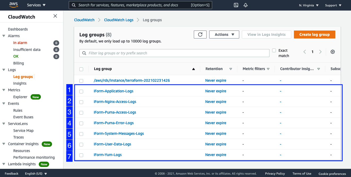Open the Support dropdown menu
351x177 pixels.
[x=333, y=5]
